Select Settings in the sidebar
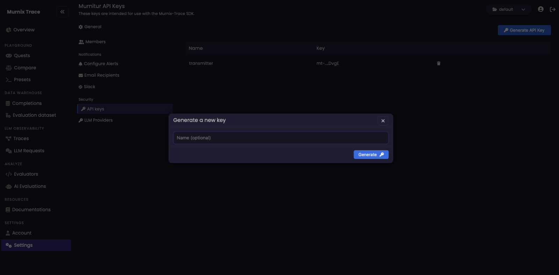 click(x=36, y=245)
